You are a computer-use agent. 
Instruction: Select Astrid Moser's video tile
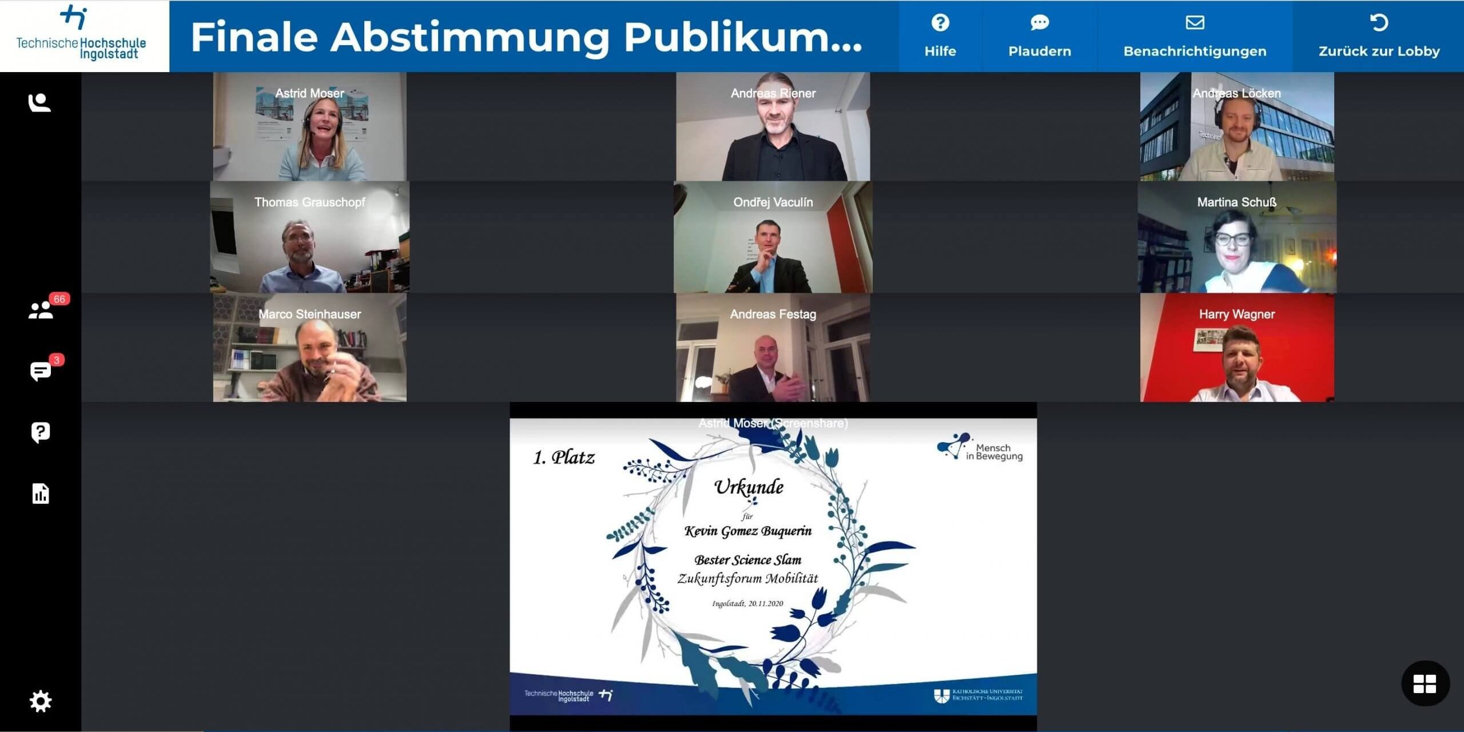coord(309,127)
